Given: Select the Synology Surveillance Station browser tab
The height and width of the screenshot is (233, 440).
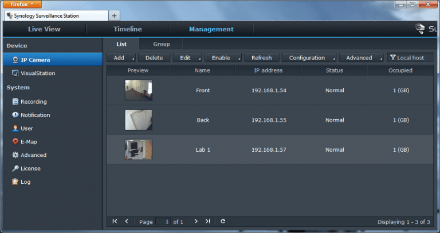Looking at the screenshot, I should 56,15.
